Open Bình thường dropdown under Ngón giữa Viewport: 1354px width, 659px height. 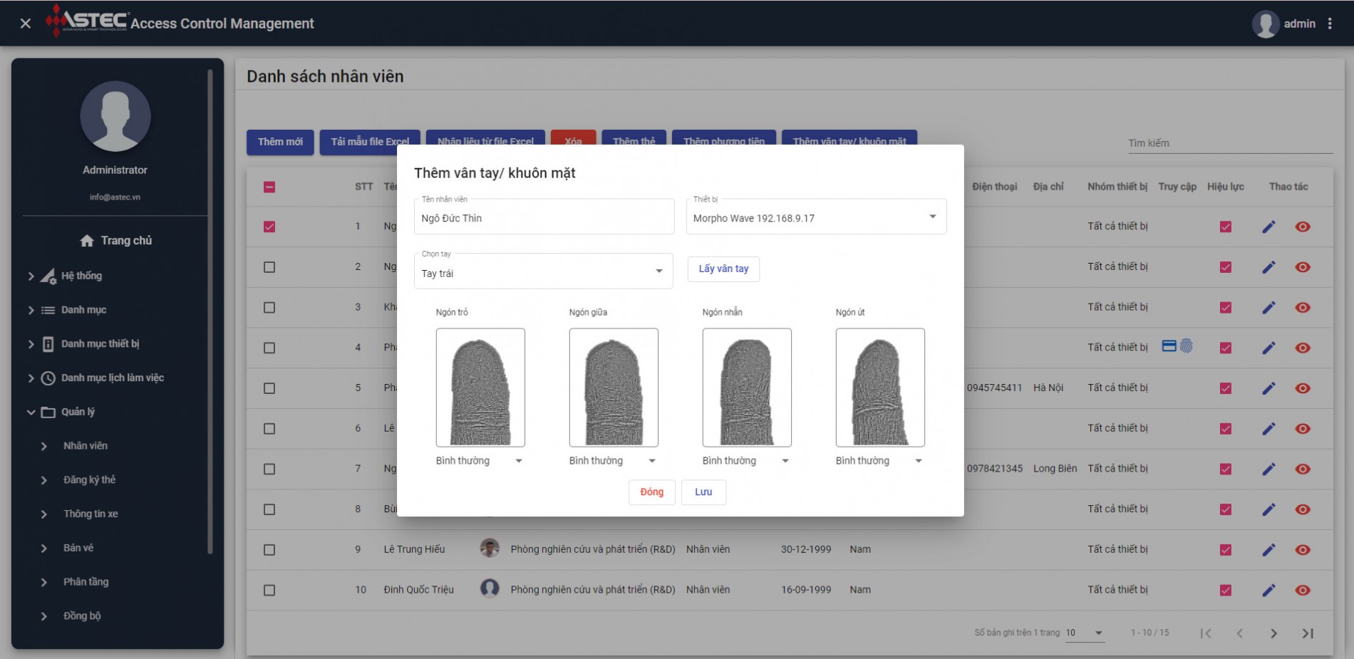click(614, 461)
